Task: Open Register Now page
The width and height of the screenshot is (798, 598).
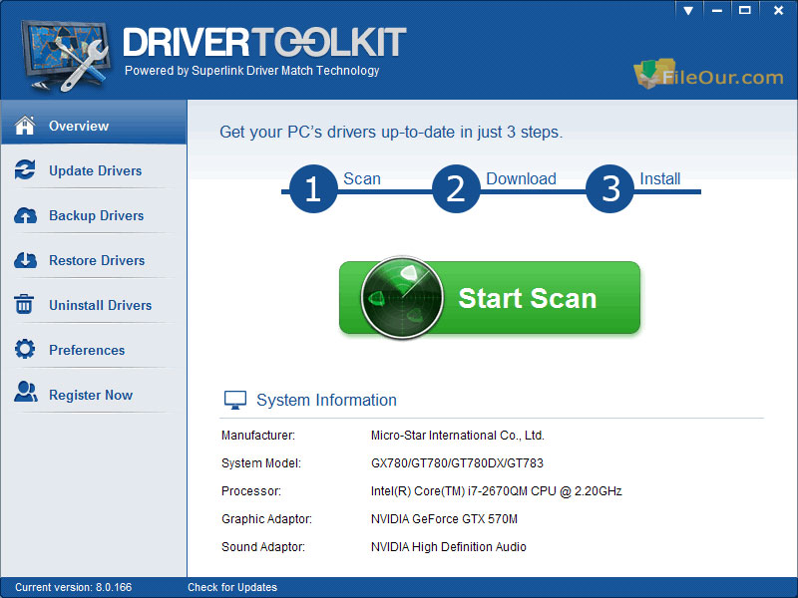Action: [x=94, y=395]
